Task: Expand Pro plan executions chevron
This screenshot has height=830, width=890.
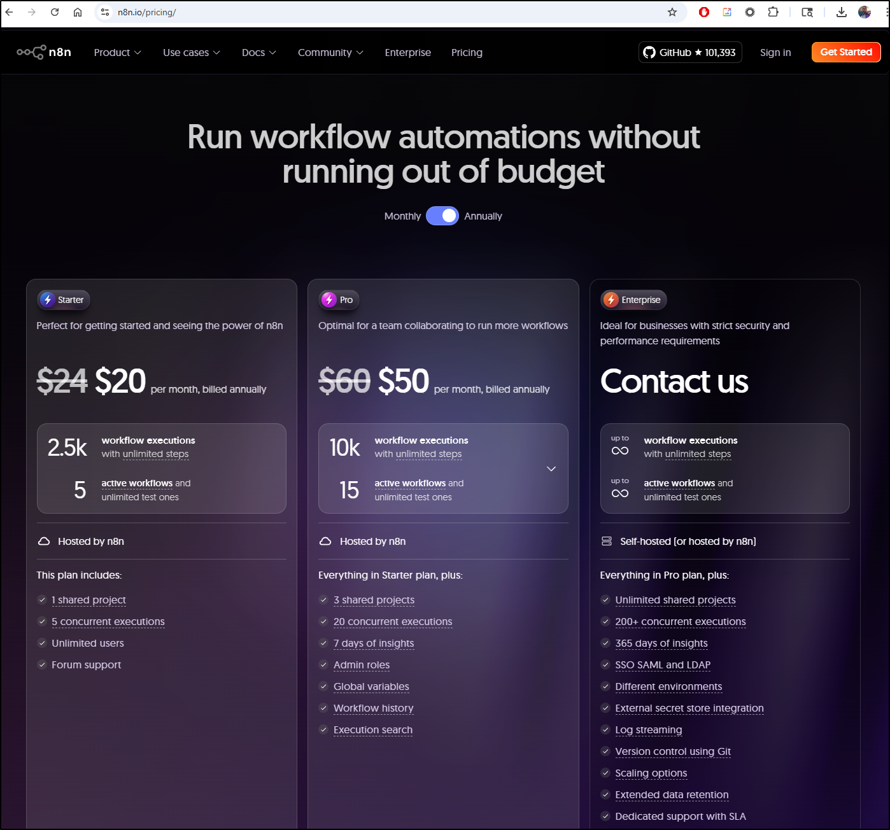Action: tap(551, 469)
